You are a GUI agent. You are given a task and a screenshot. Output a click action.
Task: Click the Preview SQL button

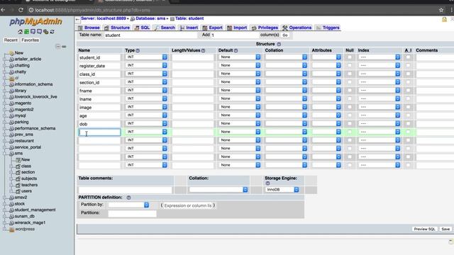pos(424,229)
